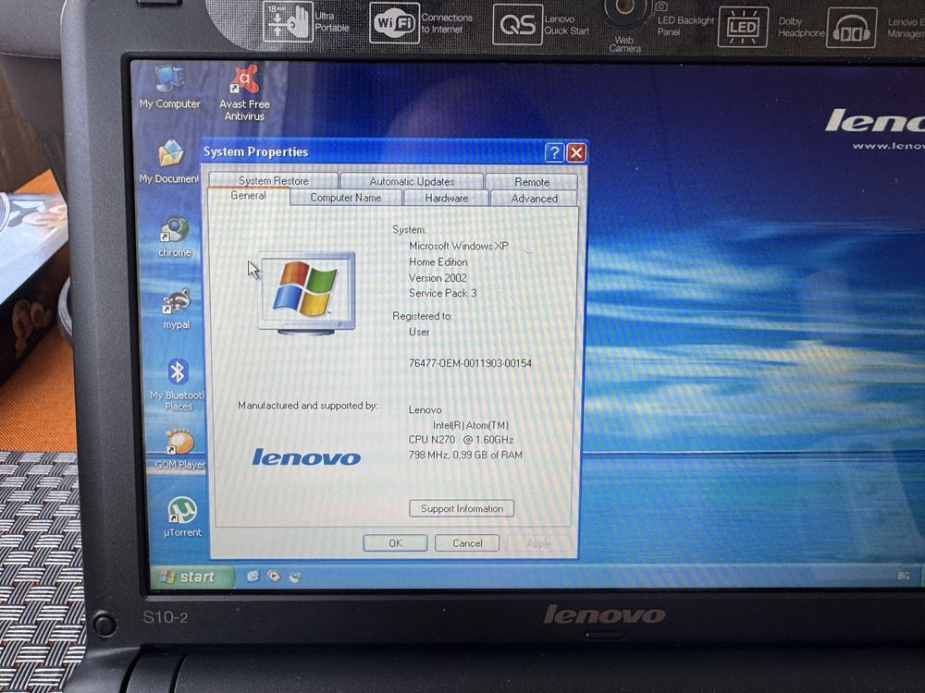Open Internet Explorer from the Quick Launch bar

(x=253, y=576)
